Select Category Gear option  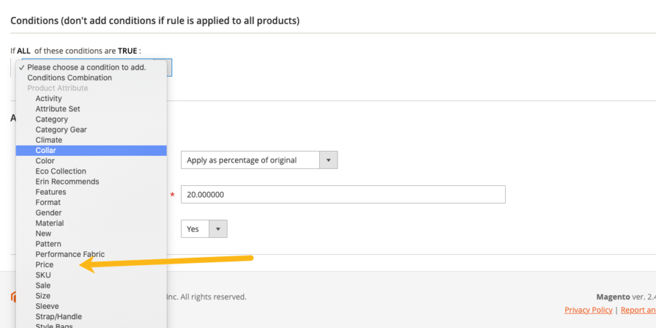pos(61,130)
